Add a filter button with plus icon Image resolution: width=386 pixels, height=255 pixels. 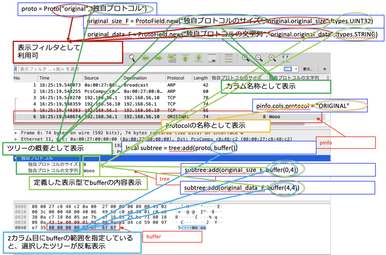point(325,69)
